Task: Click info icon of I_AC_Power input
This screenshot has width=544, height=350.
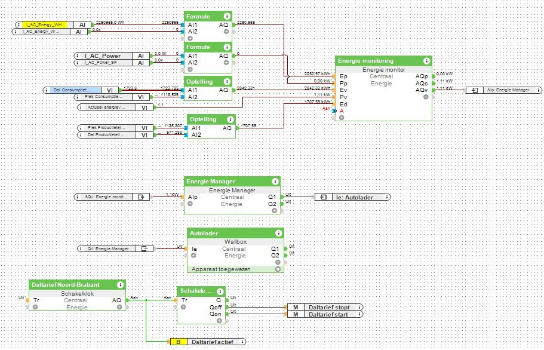Action: point(78,56)
